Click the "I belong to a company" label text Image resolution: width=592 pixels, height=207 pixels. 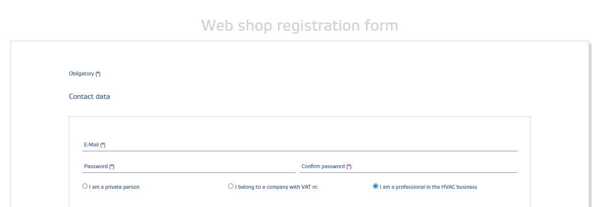(276, 187)
